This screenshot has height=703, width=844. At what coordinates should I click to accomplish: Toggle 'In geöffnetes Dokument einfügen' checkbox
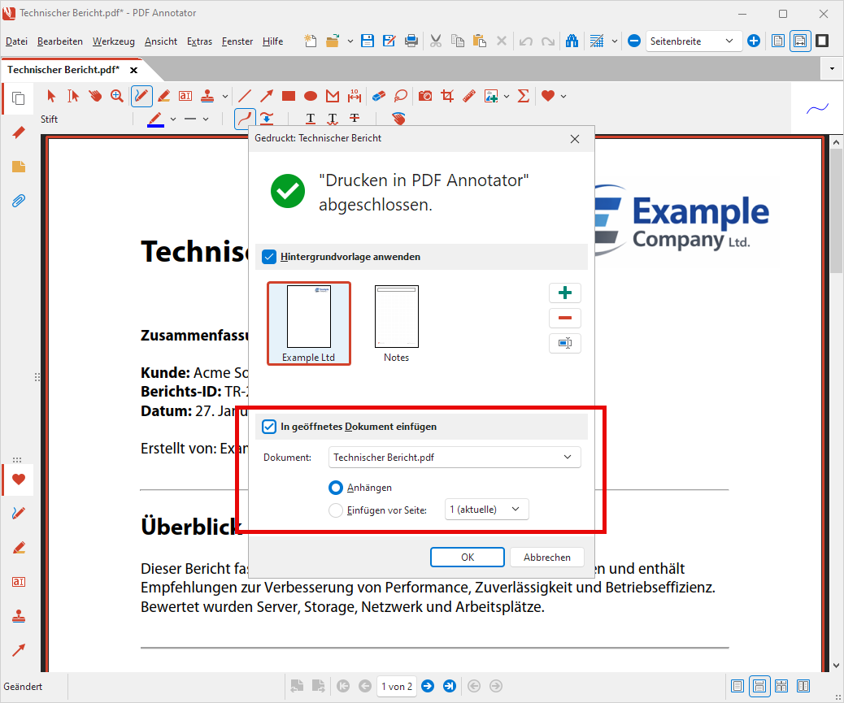[270, 426]
